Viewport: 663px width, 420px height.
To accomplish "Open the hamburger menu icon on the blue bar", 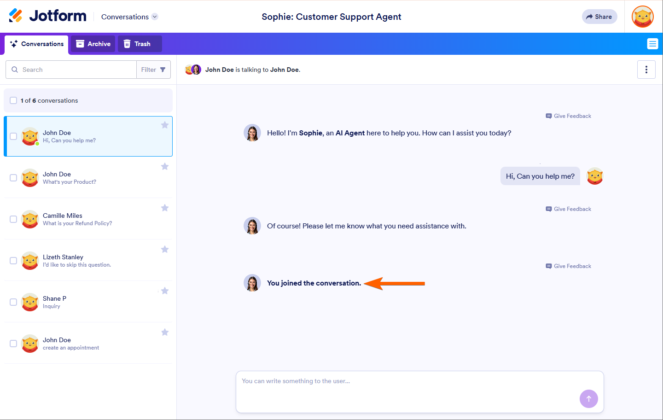I will (652, 44).
